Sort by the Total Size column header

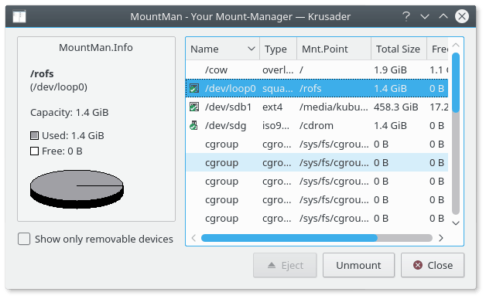pyautogui.click(x=399, y=49)
